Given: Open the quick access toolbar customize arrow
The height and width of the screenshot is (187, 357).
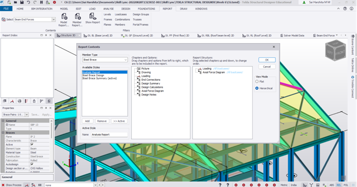Looking at the screenshot, I should pyautogui.click(x=61, y=3).
